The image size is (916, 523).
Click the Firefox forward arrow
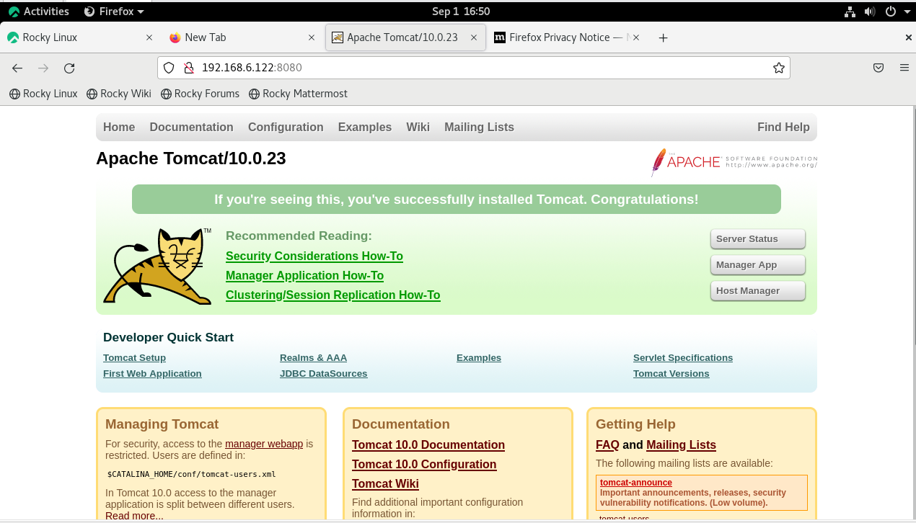[43, 68]
